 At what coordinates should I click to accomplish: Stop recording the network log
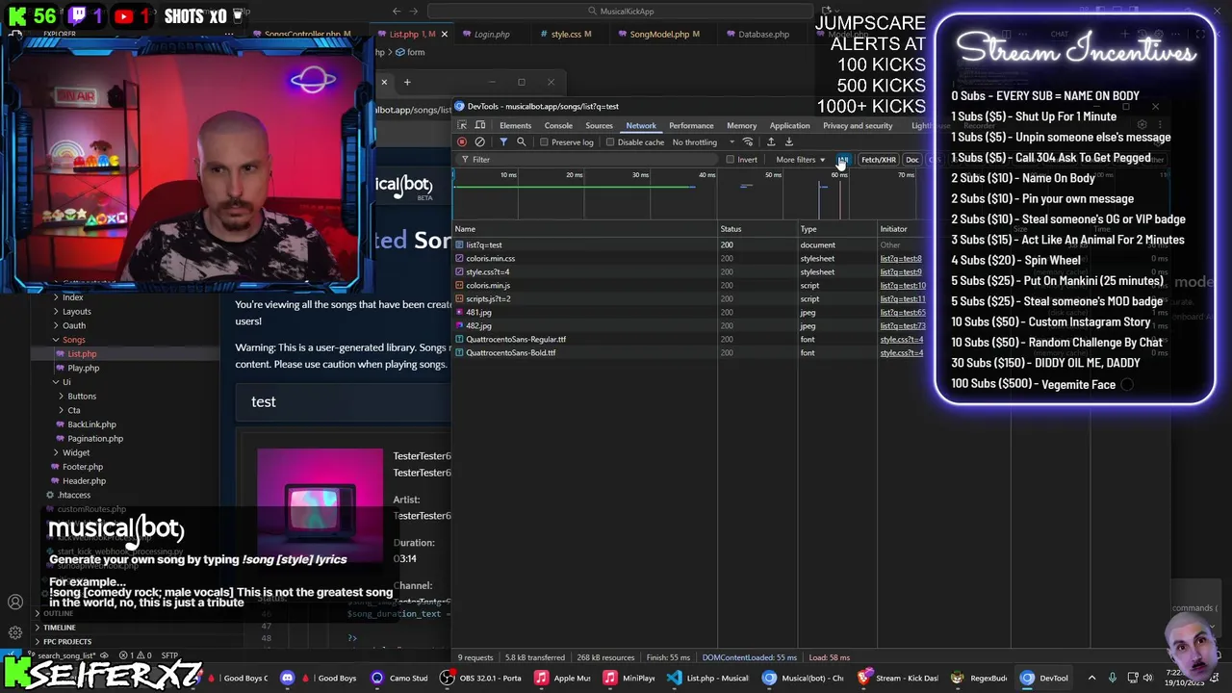coord(462,141)
